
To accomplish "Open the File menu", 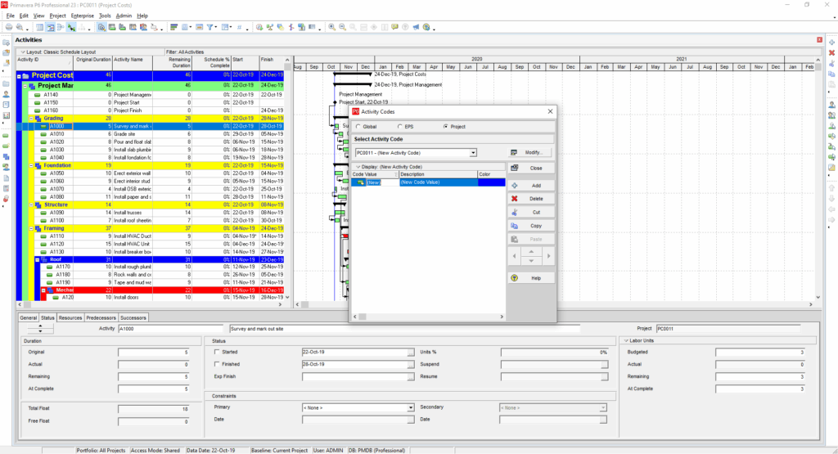I will tap(10, 16).
